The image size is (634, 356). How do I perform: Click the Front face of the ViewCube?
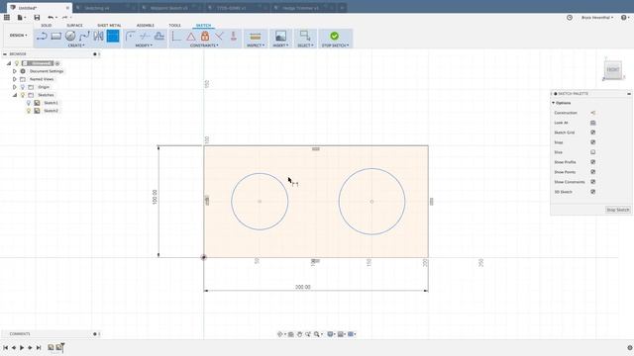(x=613, y=70)
